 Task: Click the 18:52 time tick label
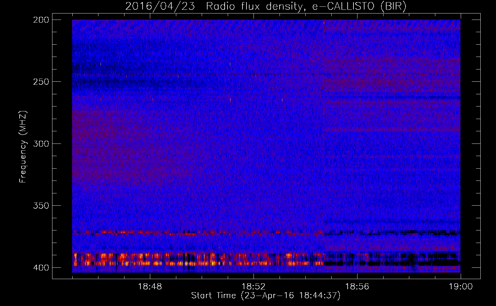click(x=254, y=287)
